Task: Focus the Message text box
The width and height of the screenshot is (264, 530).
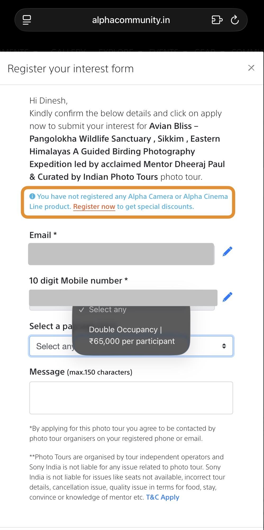Action: click(x=131, y=398)
